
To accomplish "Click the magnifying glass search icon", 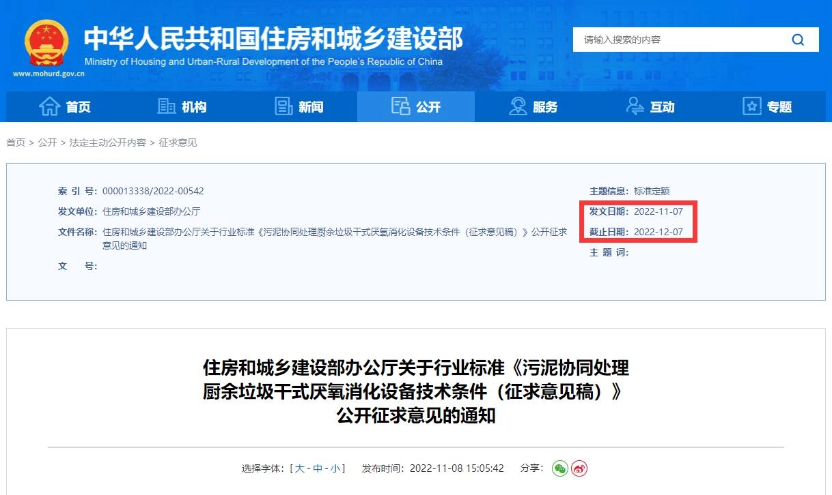I will point(797,40).
